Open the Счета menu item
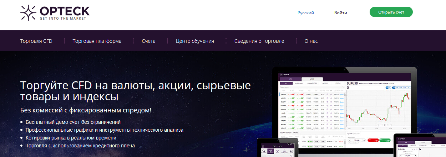The height and width of the screenshot is (157, 446). click(148, 41)
